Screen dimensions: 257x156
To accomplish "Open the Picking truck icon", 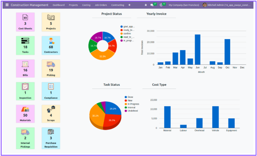I will pyautogui.click(x=51, y=64).
